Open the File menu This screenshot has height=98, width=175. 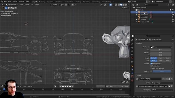(5, 2)
